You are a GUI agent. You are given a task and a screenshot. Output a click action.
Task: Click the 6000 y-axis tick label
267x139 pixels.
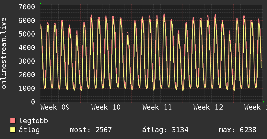[27, 20]
